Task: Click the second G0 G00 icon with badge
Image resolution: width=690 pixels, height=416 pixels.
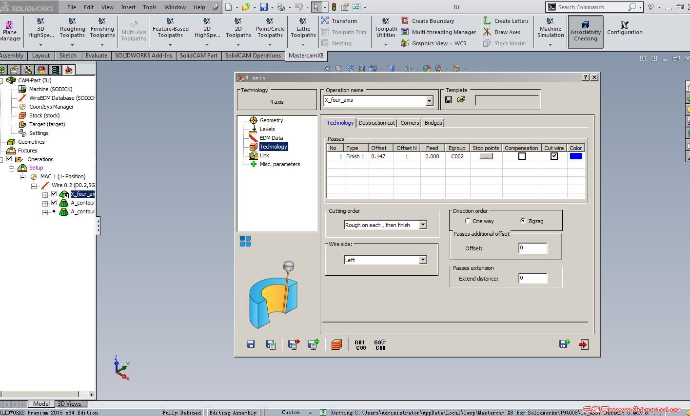Action: (x=380, y=345)
